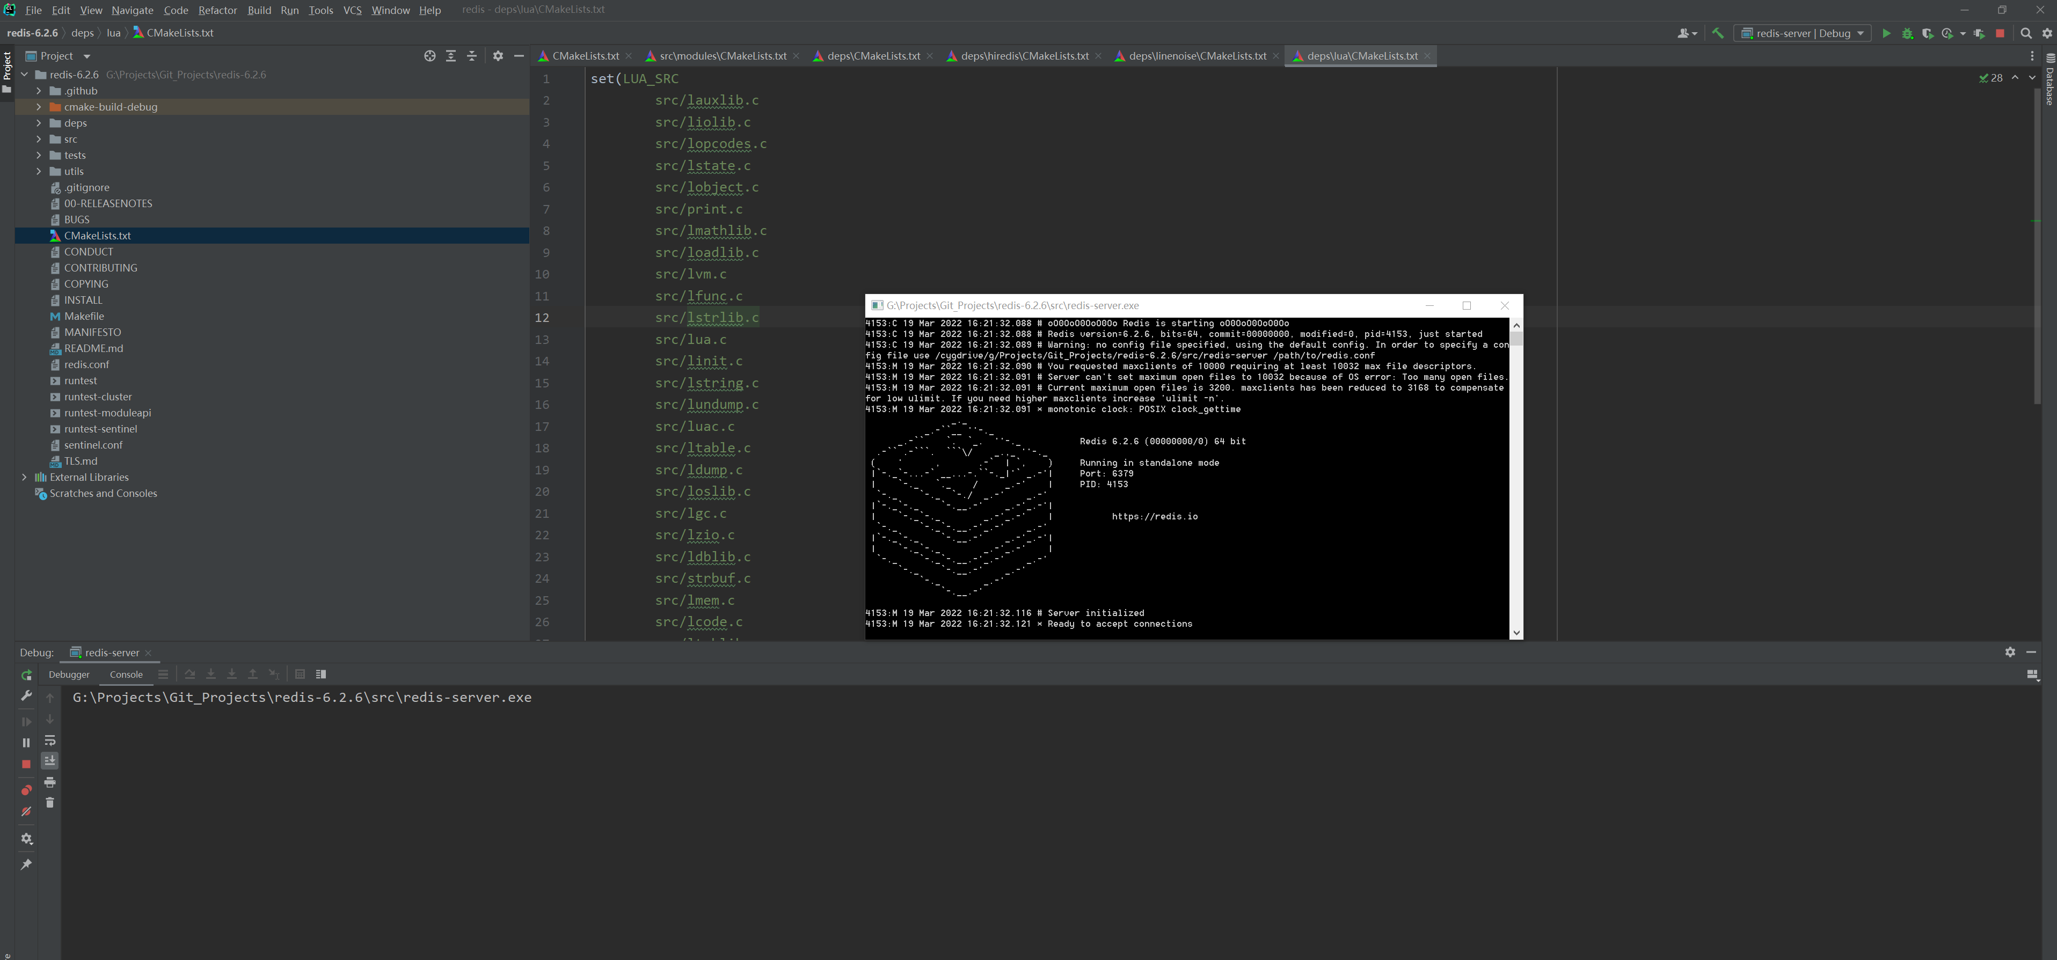Pause the program in Debug panel
This screenshot has height=960, width=2057.
coord(26,742)
